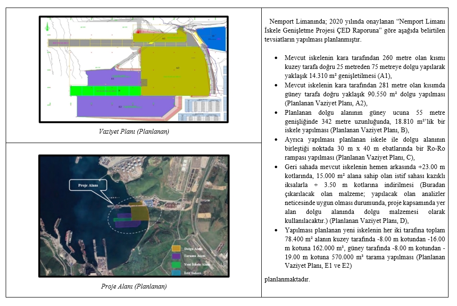Click the green north arrow on site plan
This screenshot has width=457, height=306.
47,27
